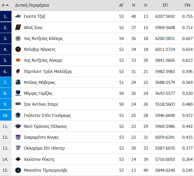Click the Utah Jazz team logo
The image size is (194, 176).
[x=18, y=16]
